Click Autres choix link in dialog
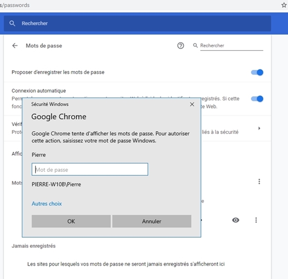Image resolution: width=288 pixels, height=279 pixels. [46, 204]
